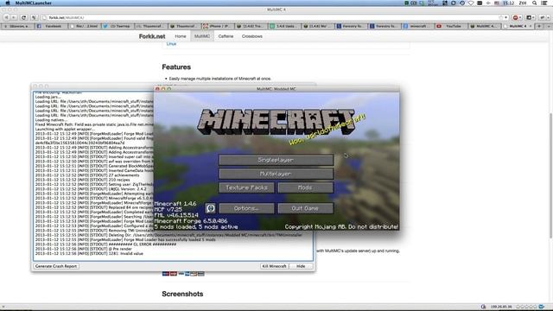Click the 'FML v4.6.15.514' text

tap(176, 215)
